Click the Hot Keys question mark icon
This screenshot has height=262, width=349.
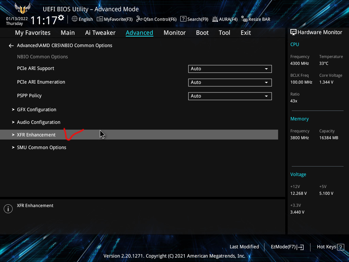click(340, 247)
